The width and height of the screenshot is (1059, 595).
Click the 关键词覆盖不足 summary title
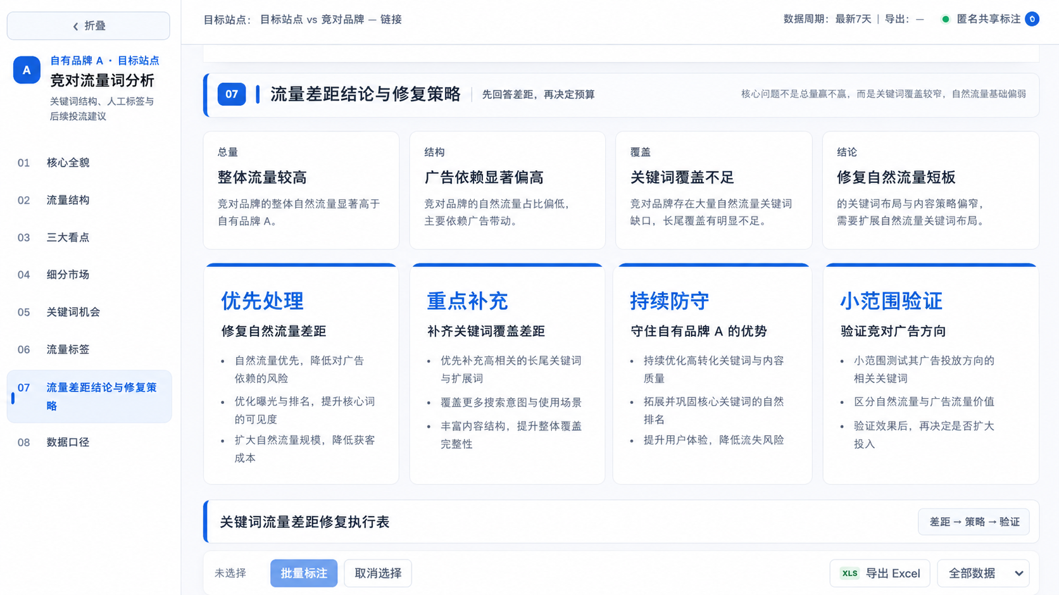[x=682, y=178]
